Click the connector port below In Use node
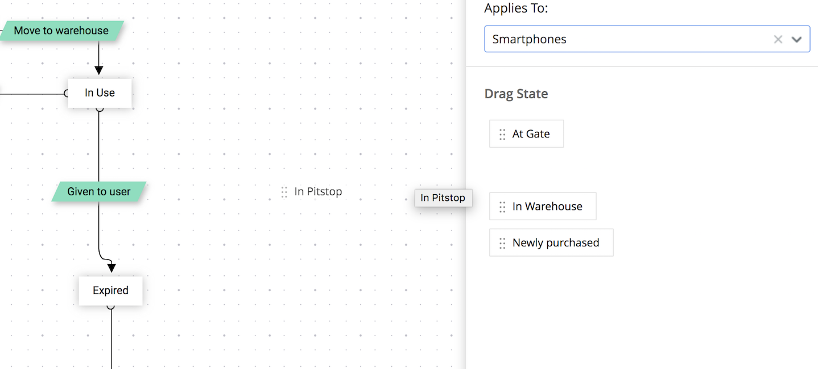 [x=100, y=108]
